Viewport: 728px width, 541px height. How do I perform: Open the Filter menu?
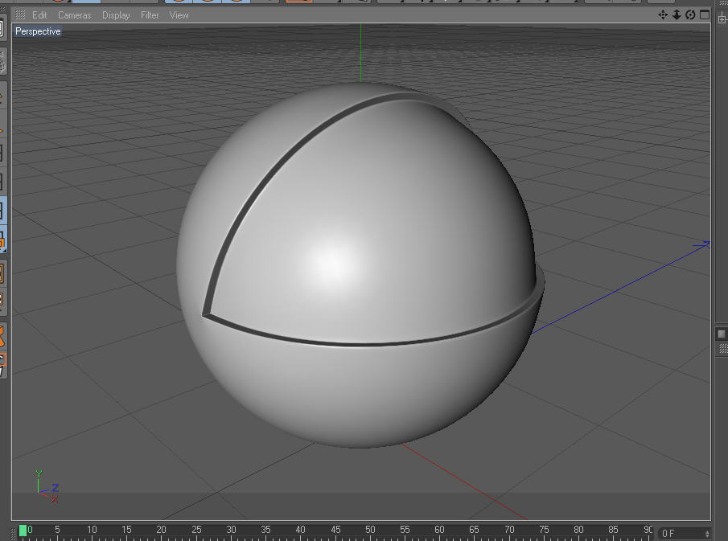click(x=150, y=15)
